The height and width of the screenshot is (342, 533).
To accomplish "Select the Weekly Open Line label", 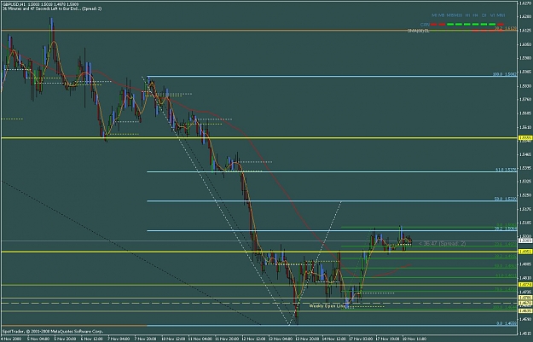I will tap(329, 306).
